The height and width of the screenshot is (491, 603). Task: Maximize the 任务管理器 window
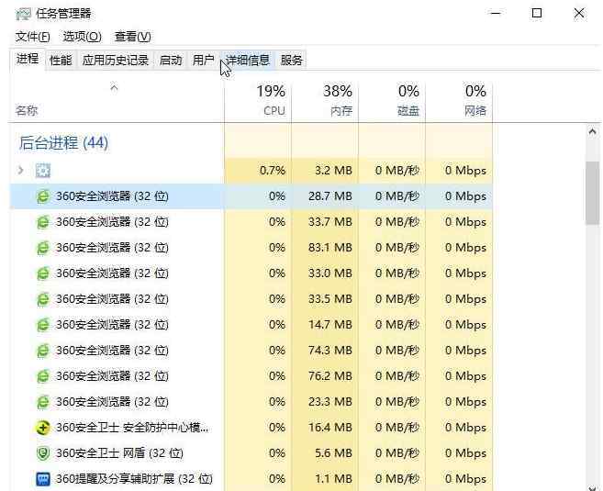(x=537, y=14)
